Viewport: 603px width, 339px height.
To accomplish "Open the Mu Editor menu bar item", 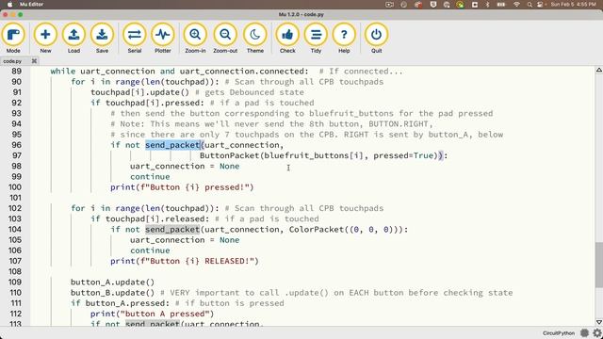I will pos(31,4).
